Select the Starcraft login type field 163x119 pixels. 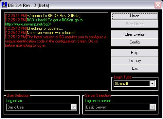tap(135, 84)
